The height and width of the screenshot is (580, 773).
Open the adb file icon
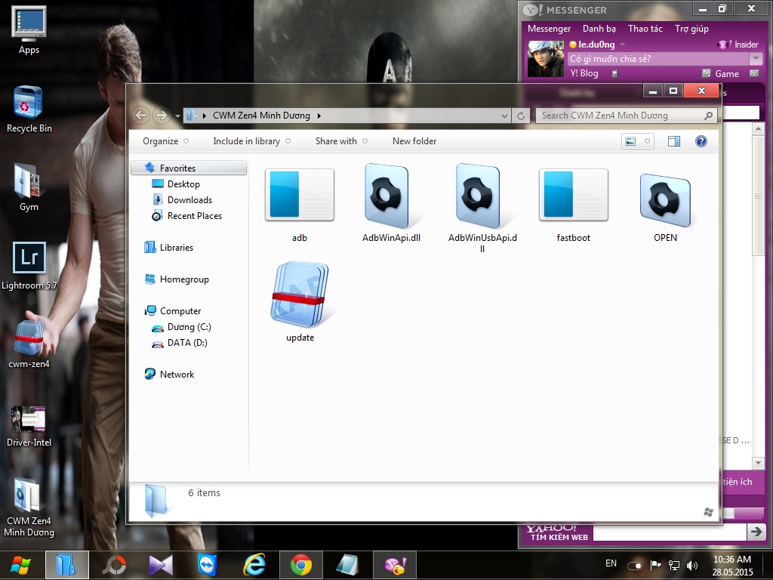tap(300, 196)
